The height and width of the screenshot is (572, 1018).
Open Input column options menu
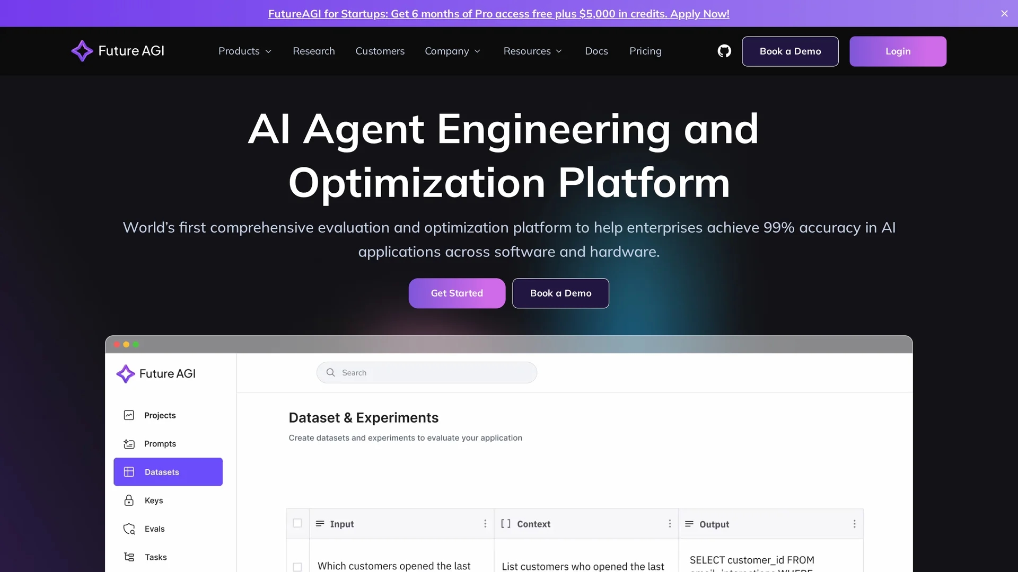(x=485, y=524)
